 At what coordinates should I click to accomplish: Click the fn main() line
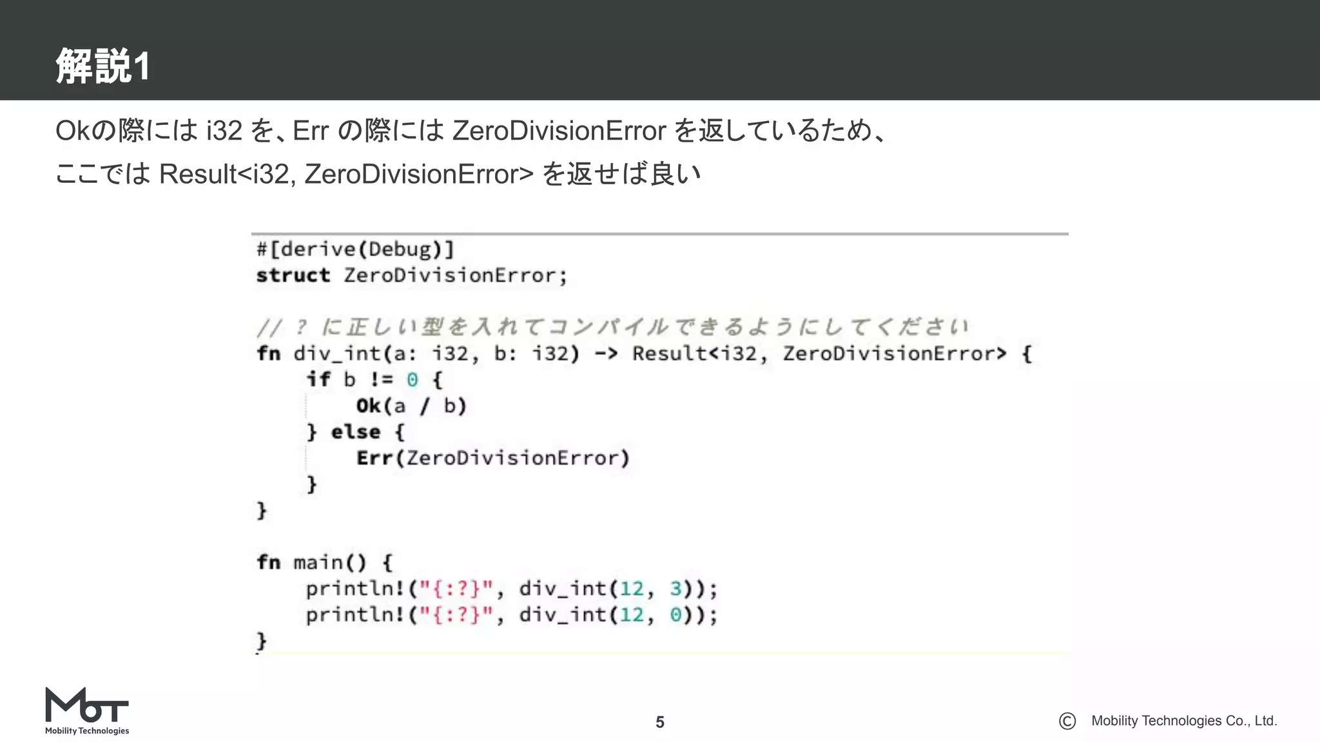[324, 562]
